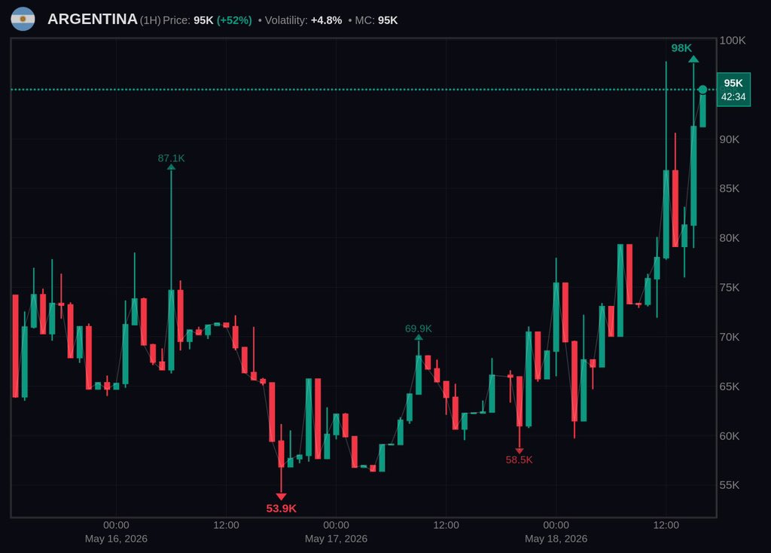Click the 65K price axis label
Viewport: 771px width, 553px height.
[729, 386]
